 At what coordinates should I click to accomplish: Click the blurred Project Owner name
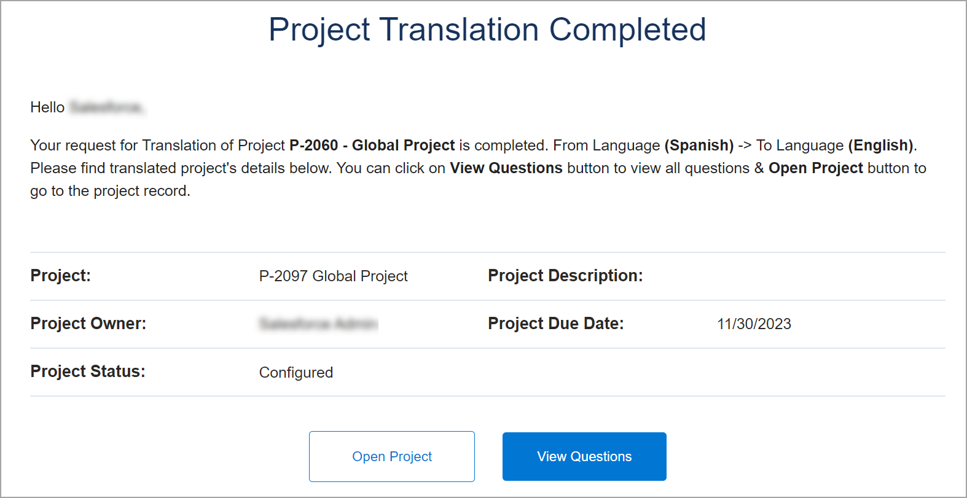pos(318,324)
